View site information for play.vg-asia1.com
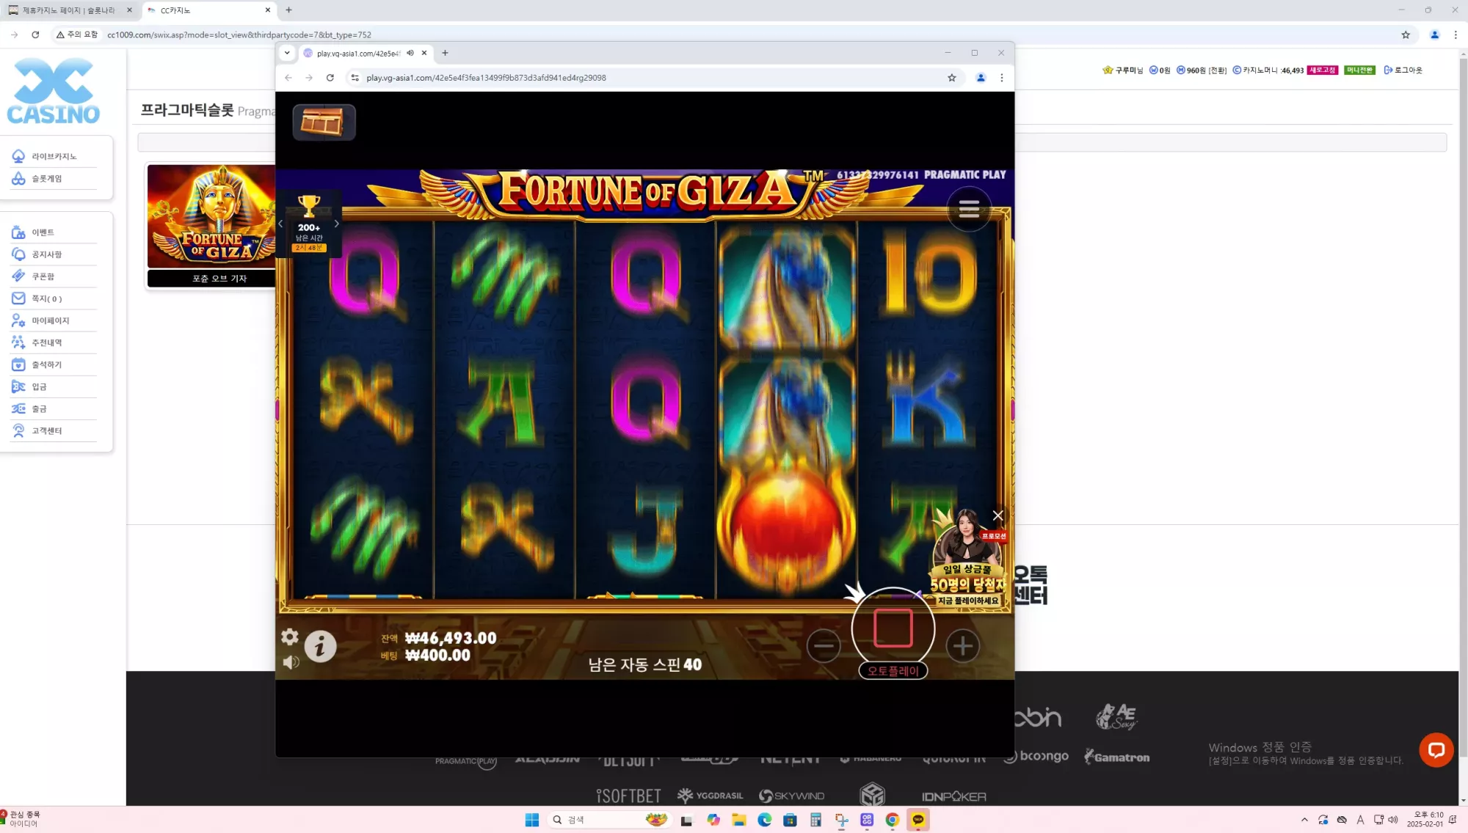The height and width of the screenshot is (833, 1468). coord(355,78)
